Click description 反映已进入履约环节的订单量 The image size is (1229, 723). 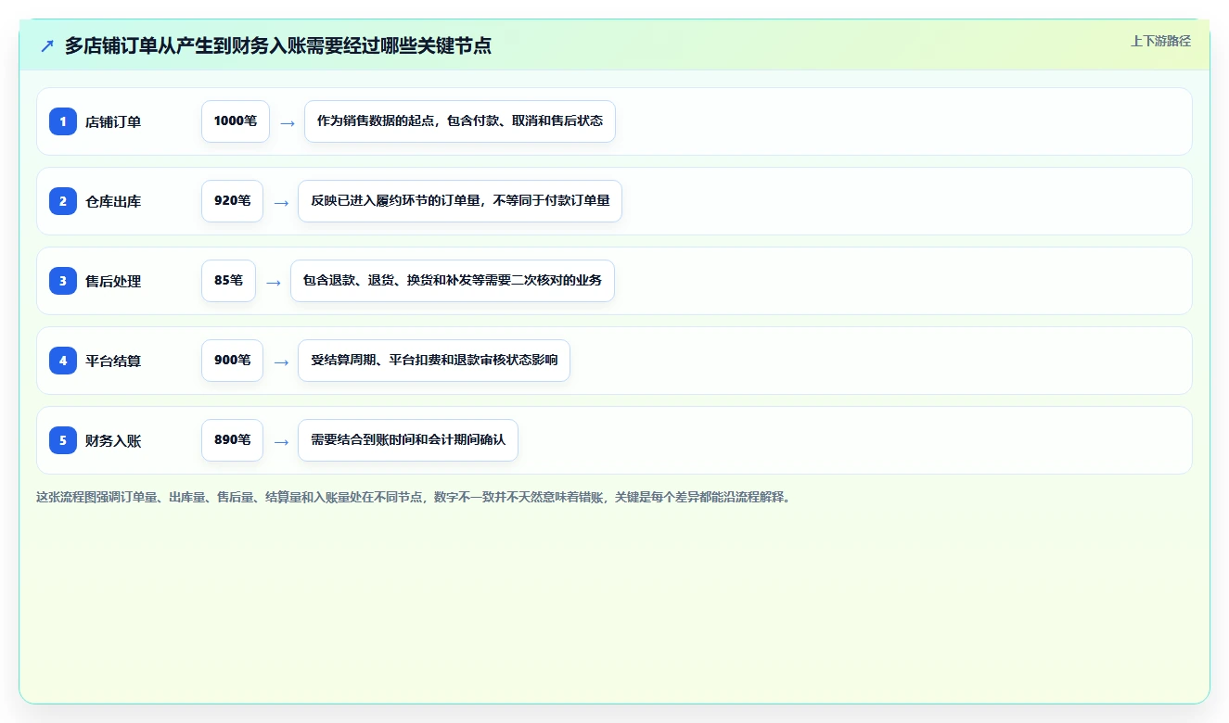460,201
